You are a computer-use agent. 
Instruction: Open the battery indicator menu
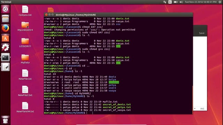176,2
